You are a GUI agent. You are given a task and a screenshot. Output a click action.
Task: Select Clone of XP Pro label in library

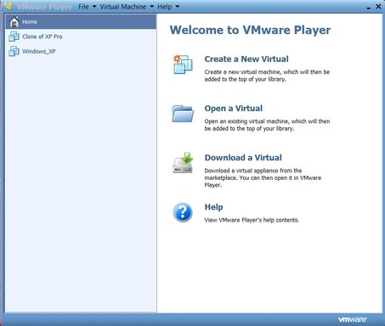point(42,37)
